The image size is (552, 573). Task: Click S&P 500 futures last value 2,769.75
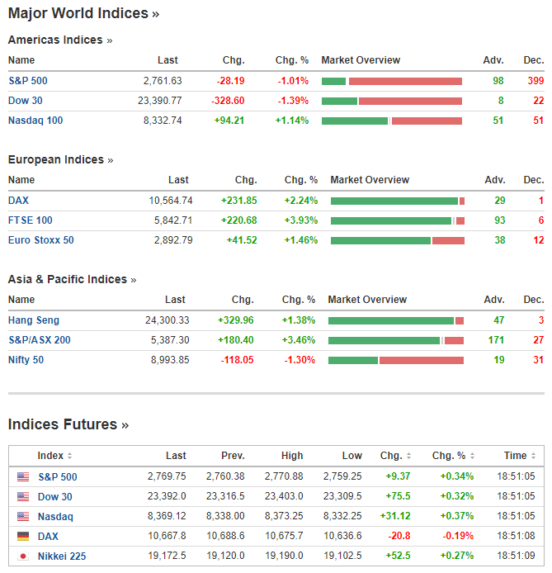tap(167, 476)
